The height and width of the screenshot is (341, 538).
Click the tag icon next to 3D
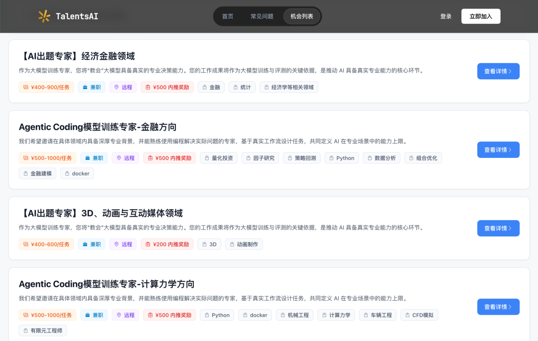point(205,244)
